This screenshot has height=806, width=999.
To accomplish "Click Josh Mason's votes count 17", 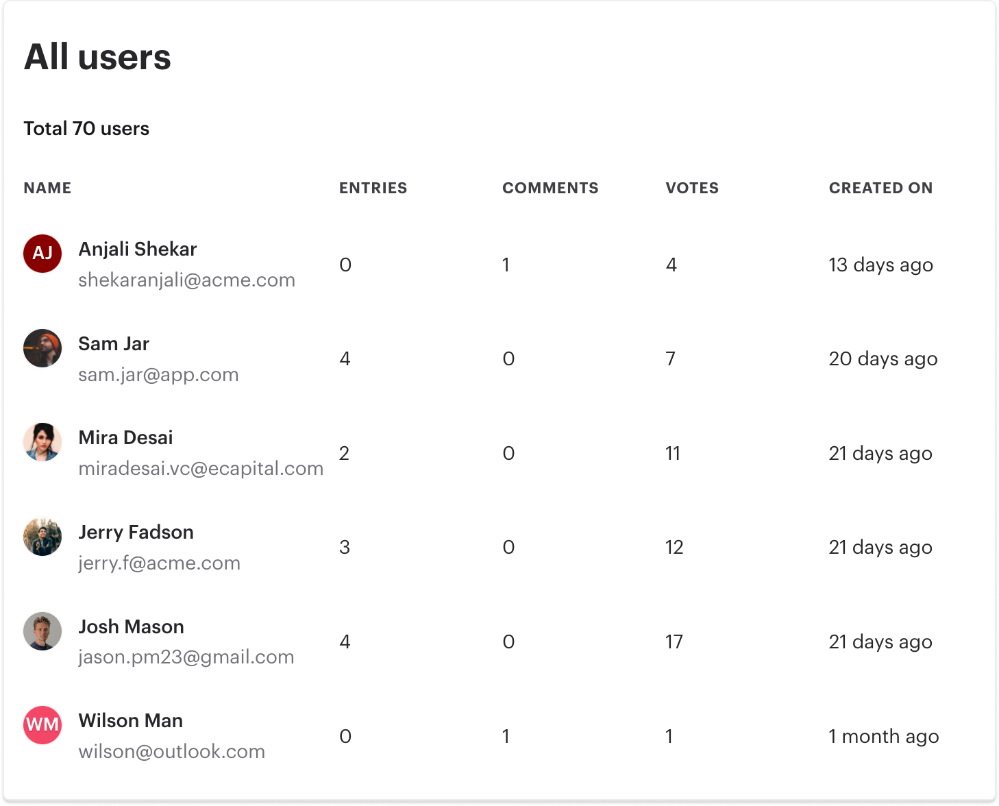I will pos(674,642).
